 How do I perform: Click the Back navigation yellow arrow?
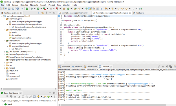click(127, 9)
